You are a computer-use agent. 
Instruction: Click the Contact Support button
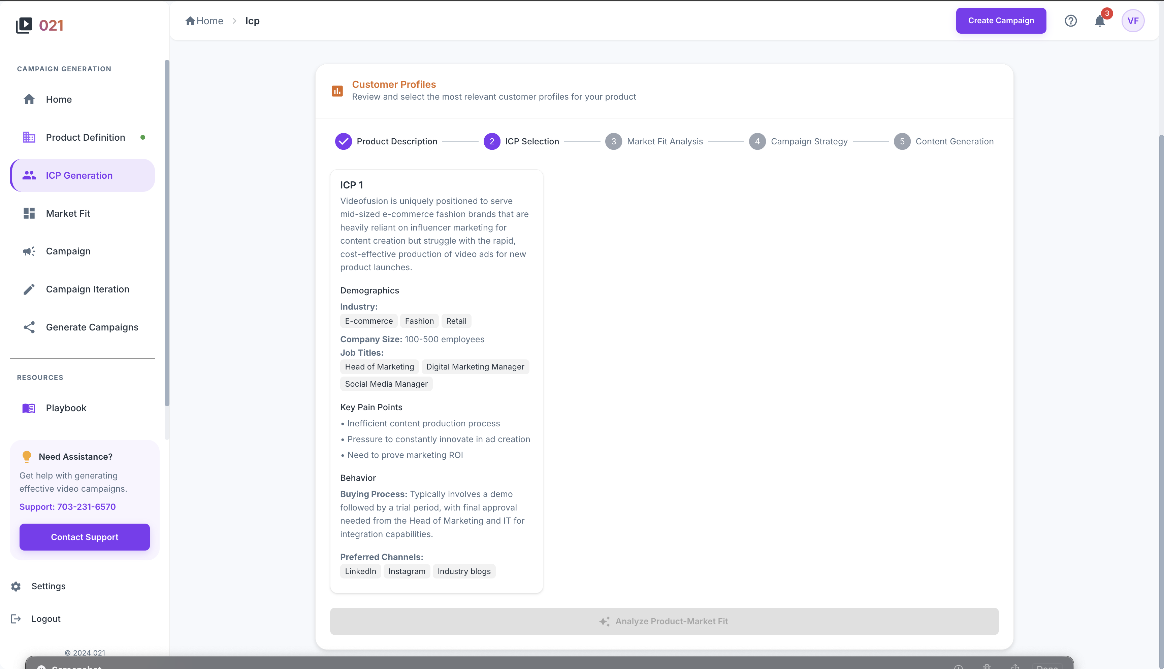85,537
